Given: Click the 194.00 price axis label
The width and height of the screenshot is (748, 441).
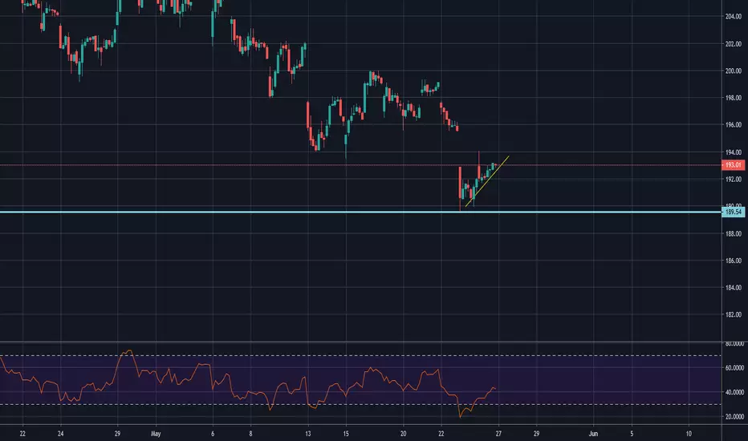Looking at the screenshot, I should pos(734,152).
